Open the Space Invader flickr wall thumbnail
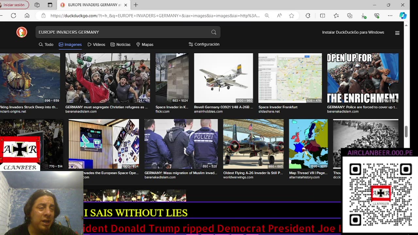 coord(172,78)
